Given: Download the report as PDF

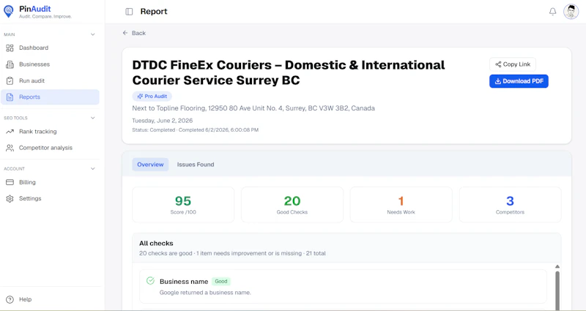Looking at the screenshot, I should [519, 81].
